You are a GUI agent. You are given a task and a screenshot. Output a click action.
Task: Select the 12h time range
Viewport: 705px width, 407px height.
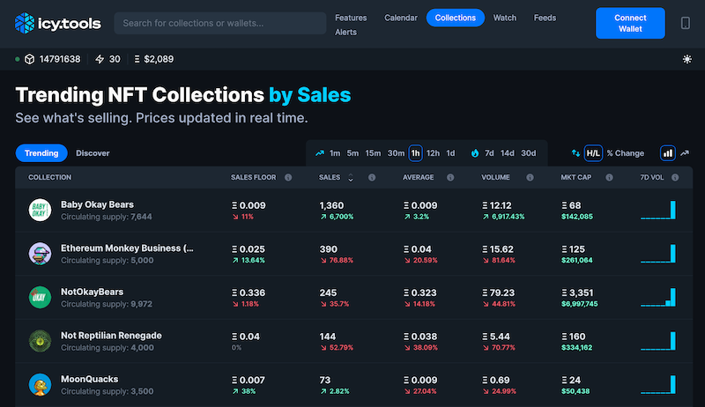(433, 152)
